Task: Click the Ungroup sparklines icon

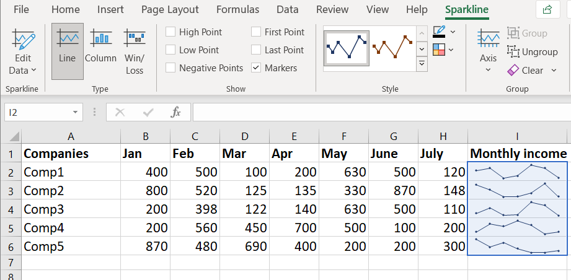Action: click(x=513, y=52)
